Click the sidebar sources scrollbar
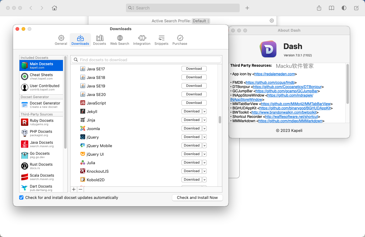Image resolution: width=365 pixels, height=237 pixels. pyautogui.click(x=65, y=102)
